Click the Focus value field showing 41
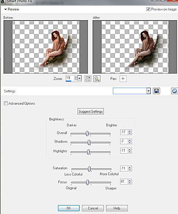 [124, 182]
